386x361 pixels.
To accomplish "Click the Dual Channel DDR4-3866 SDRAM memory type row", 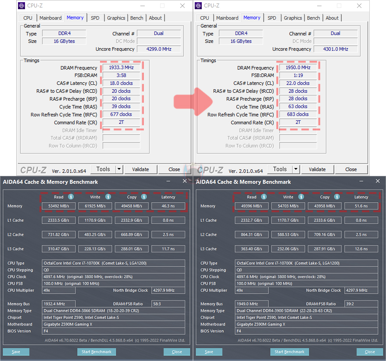I will 114,311.
